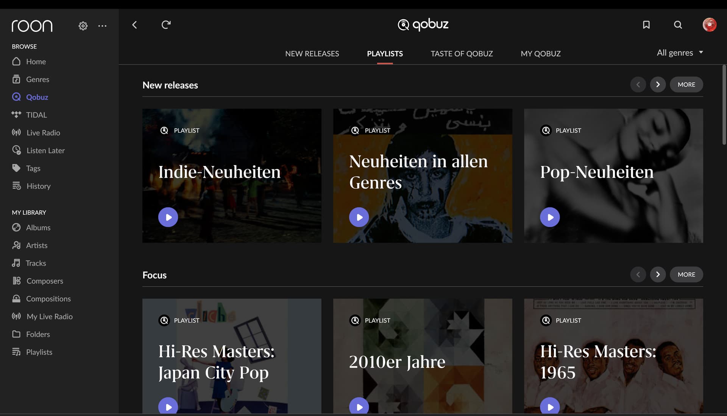Click the profile avatar at top right
Viewport: 727px width, 416px height.
(709, 25)
